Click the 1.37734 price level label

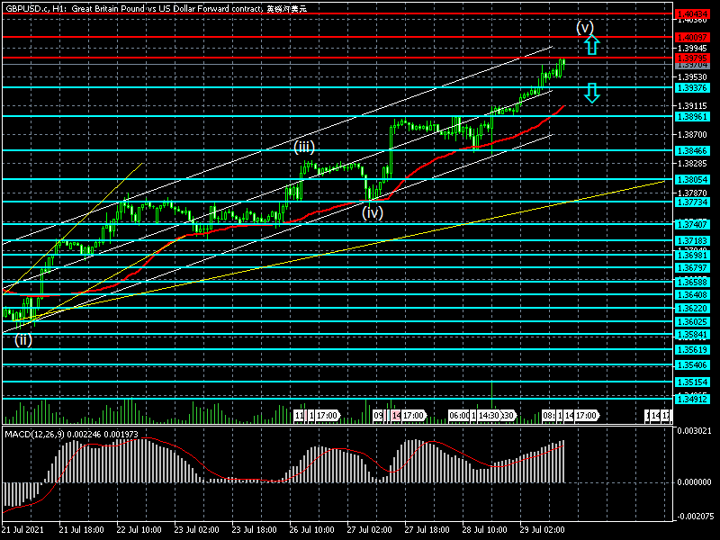[693, 202]
